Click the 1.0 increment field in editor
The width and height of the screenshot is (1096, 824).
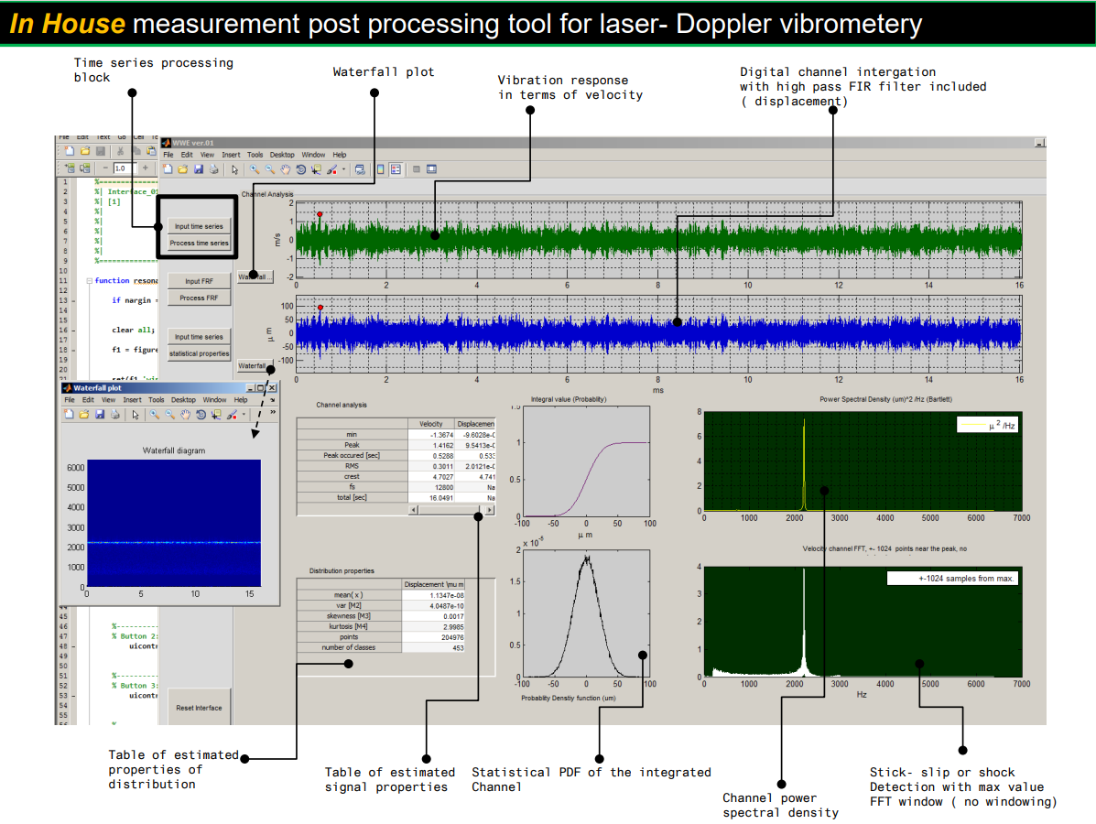pyautogui.click(x=125, y=168)
